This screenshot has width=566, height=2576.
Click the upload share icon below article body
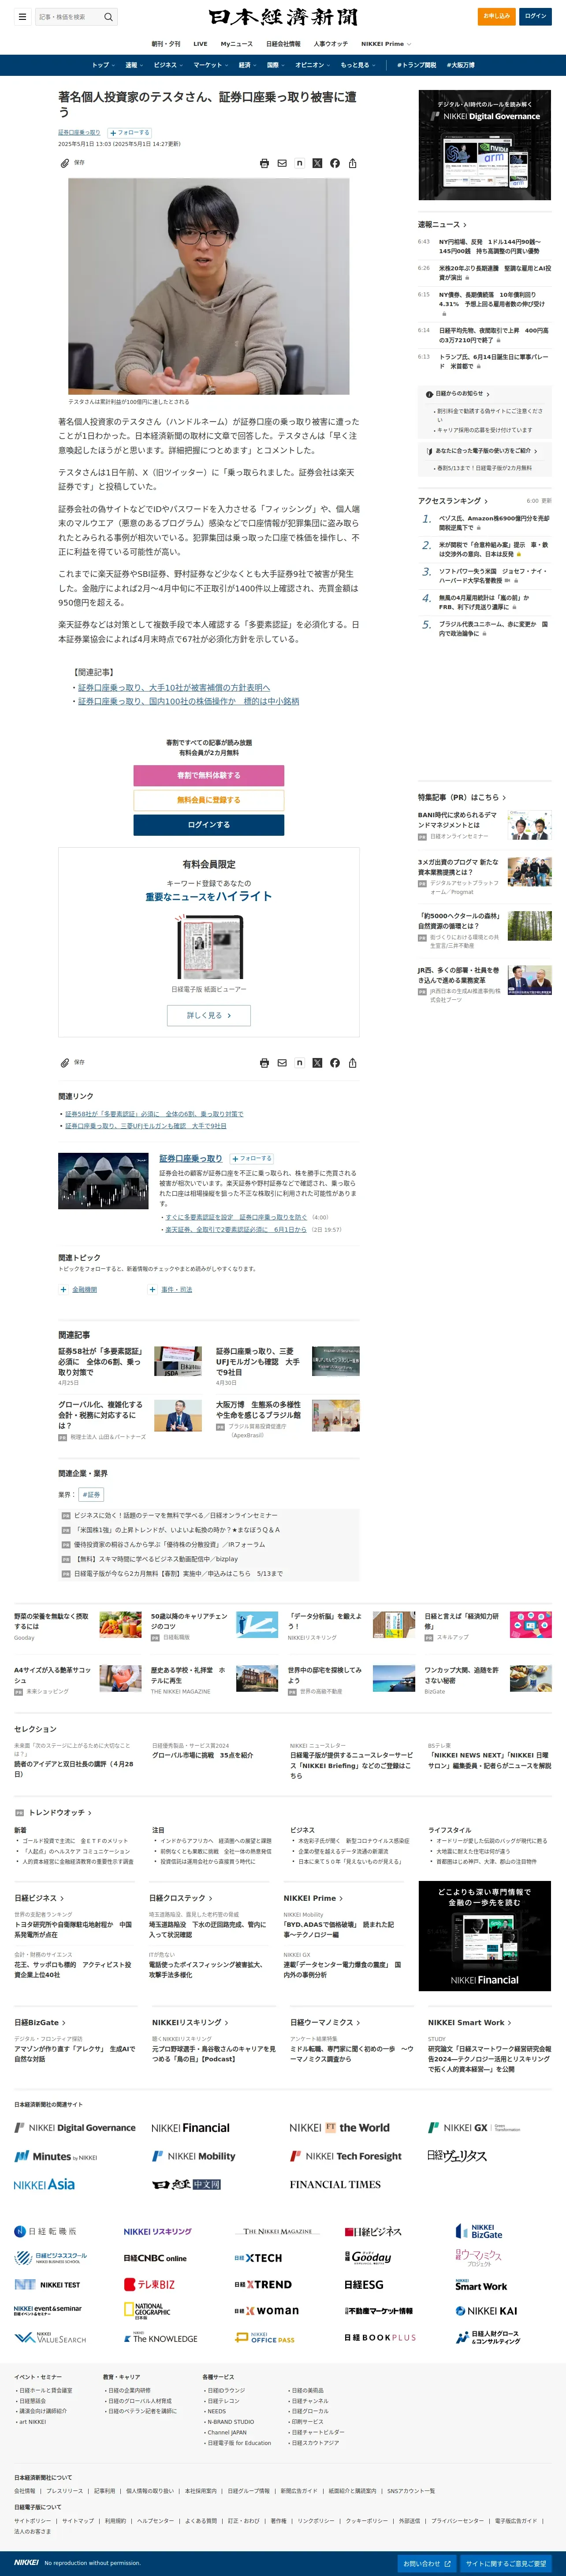[x=352, y=1063]
